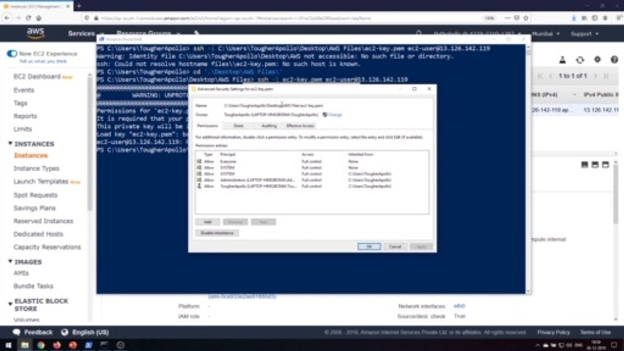The width and height of the screenshot is (624, 351).
Task: Open the Windows Start menu
Action: [8, 345]
